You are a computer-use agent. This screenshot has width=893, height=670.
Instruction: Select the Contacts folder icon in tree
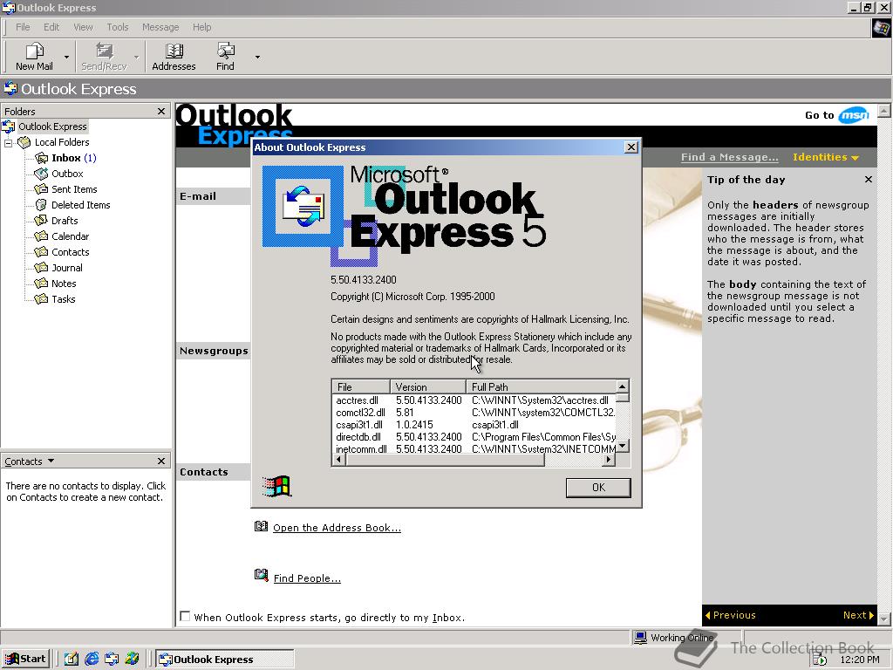click(x=41, y=252)
